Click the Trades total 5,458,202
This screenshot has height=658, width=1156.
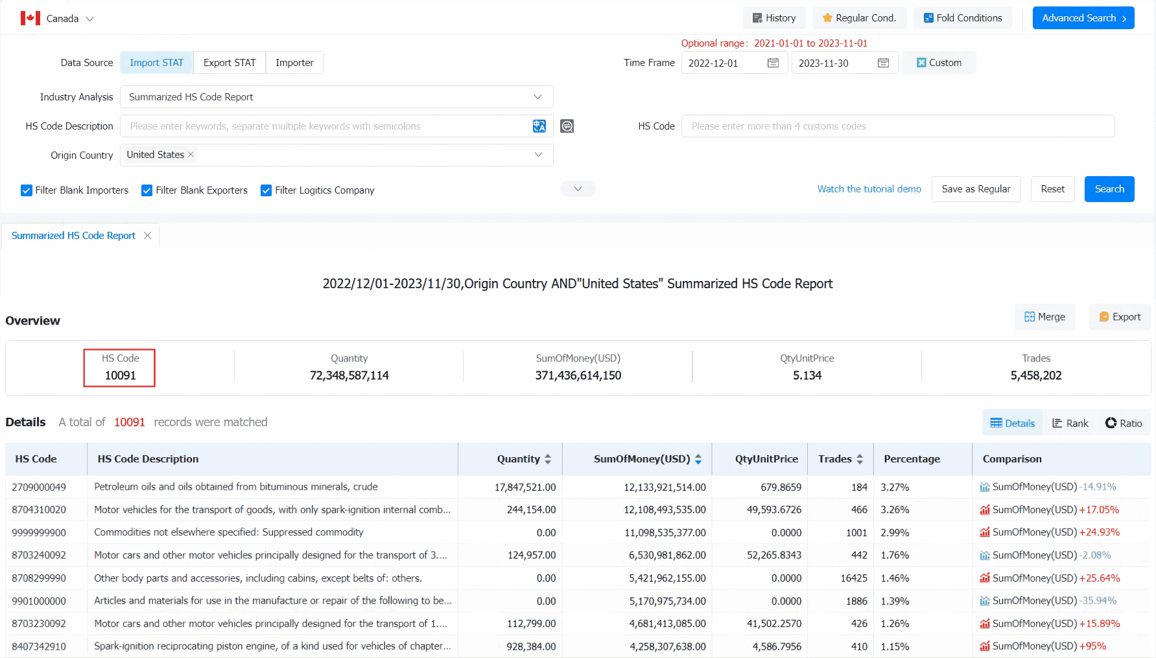1036,376
